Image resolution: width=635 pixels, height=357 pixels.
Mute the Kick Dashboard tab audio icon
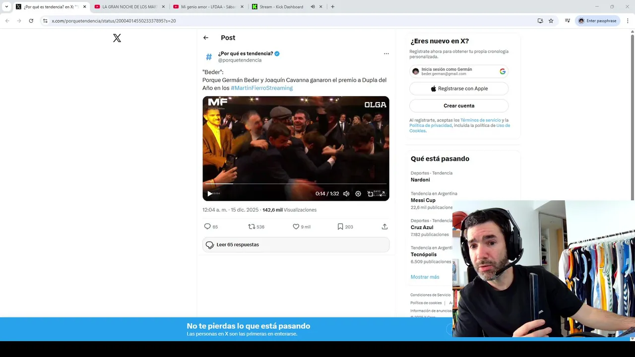tap(313, 7)
